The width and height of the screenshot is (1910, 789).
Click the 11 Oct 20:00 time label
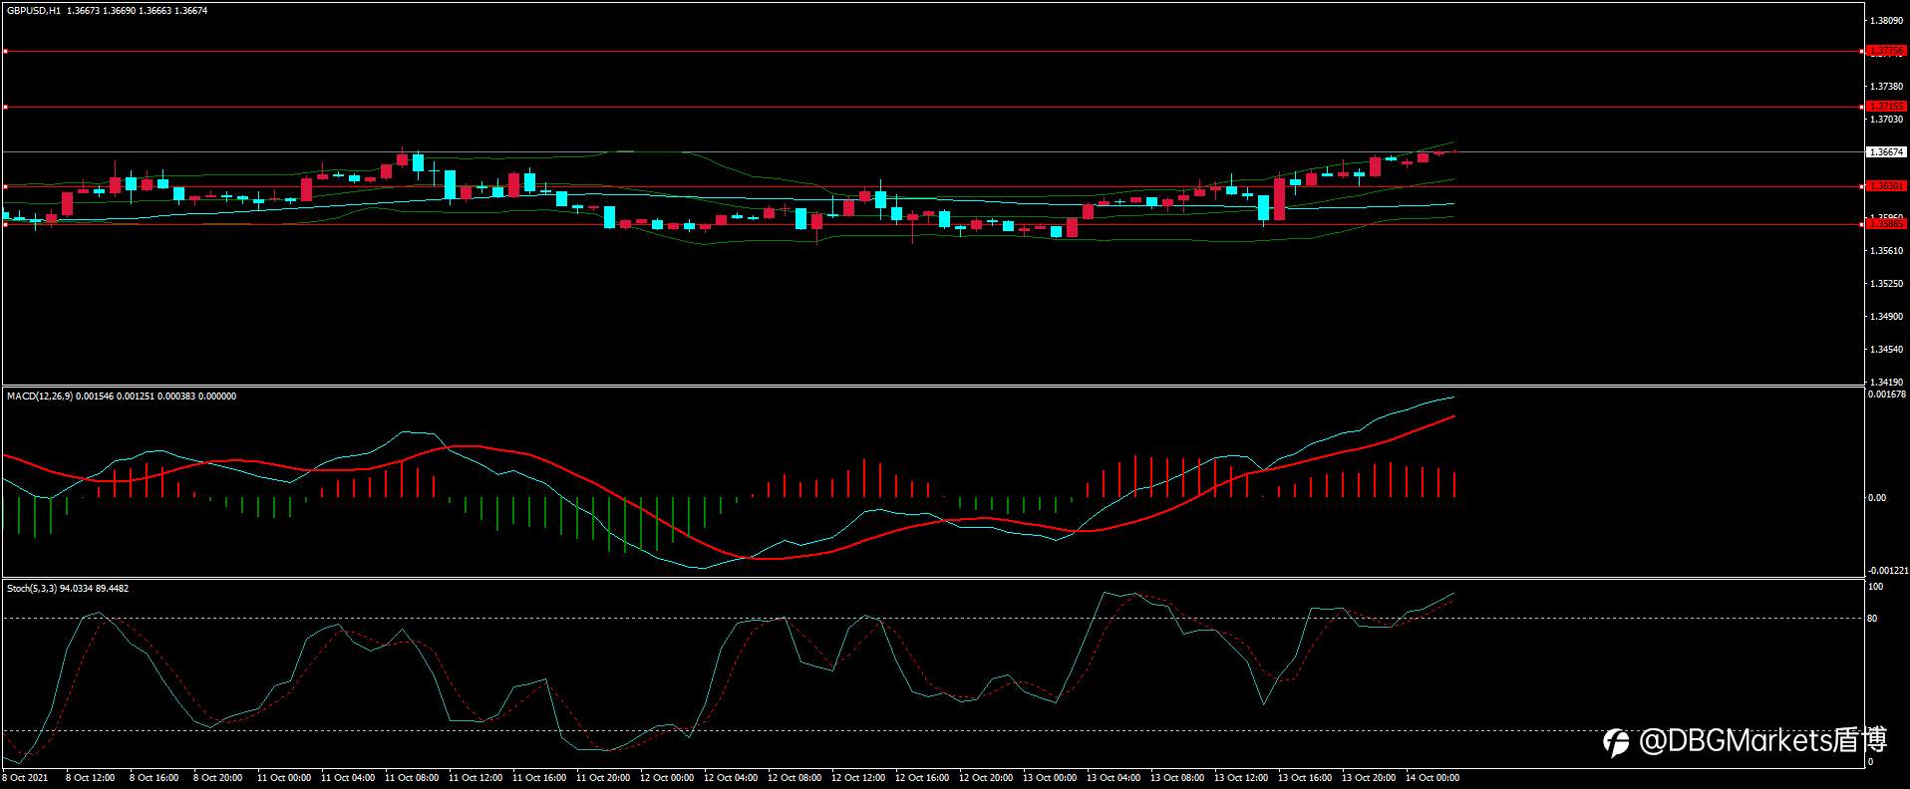tap(602, 778)
